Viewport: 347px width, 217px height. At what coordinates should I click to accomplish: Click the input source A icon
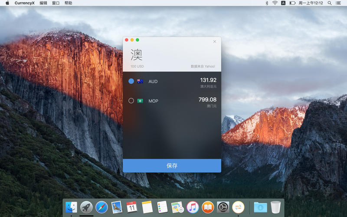tap(283, 3)
